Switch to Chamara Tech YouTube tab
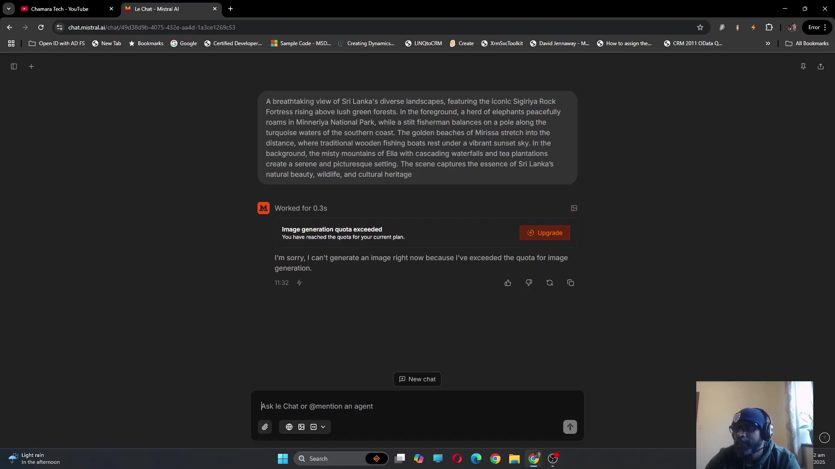This screenshot has width=835, height=469. [x=68, y=9]
